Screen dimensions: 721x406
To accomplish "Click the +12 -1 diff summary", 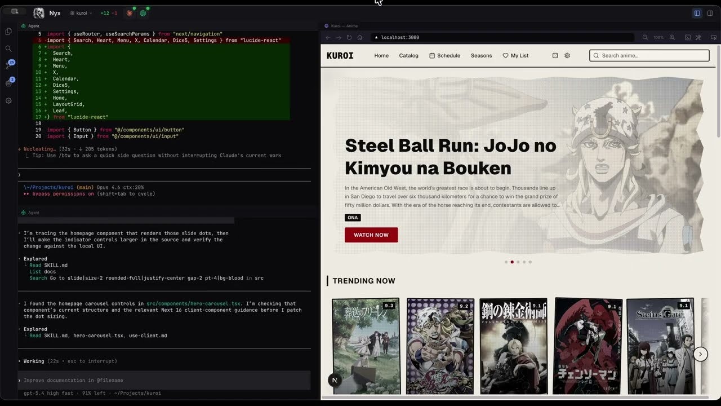I will [109, 13].
